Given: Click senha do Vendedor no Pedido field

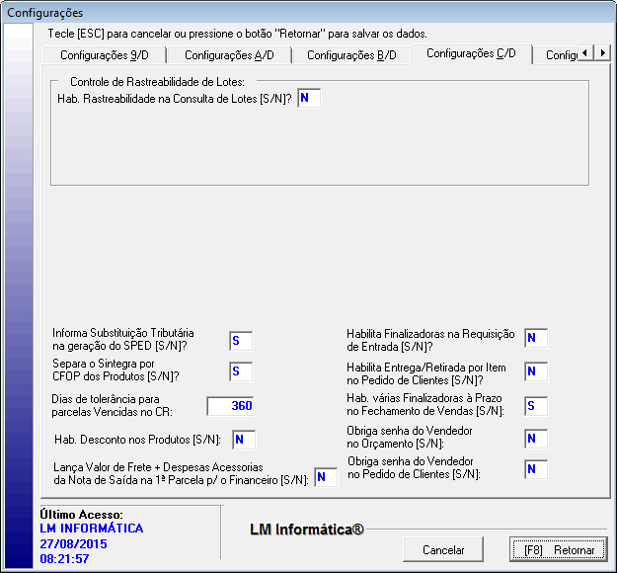Looking at the screenshot, I should [535, 469].
